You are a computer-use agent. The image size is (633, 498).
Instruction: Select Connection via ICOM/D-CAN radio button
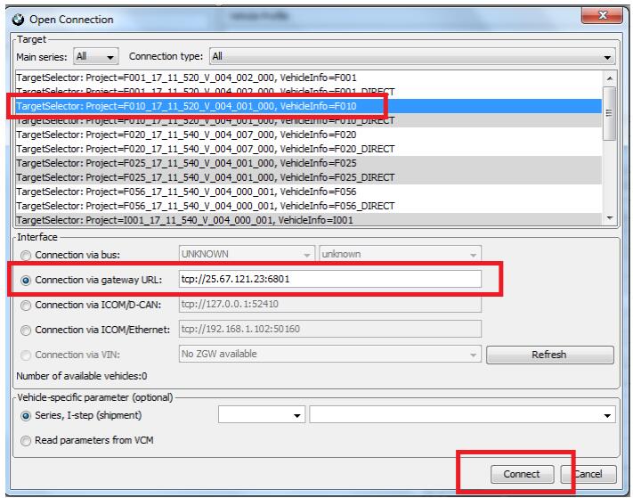point(26,306)
